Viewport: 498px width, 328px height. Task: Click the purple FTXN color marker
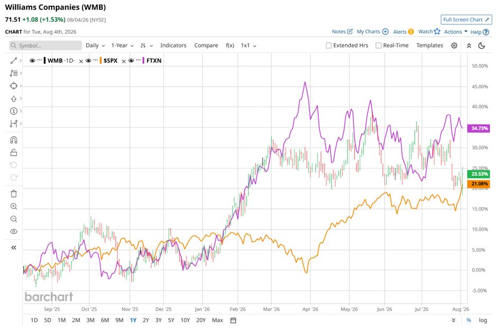tap(144, 61)
